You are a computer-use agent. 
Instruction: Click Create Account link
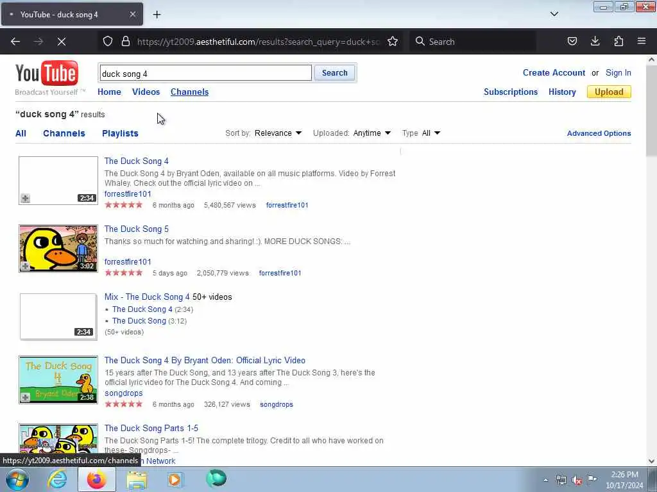(554, 73)
